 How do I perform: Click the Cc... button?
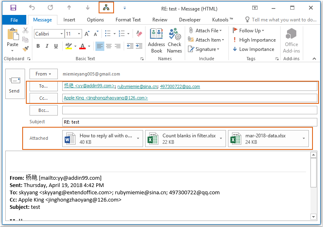[x=44, y=98]
